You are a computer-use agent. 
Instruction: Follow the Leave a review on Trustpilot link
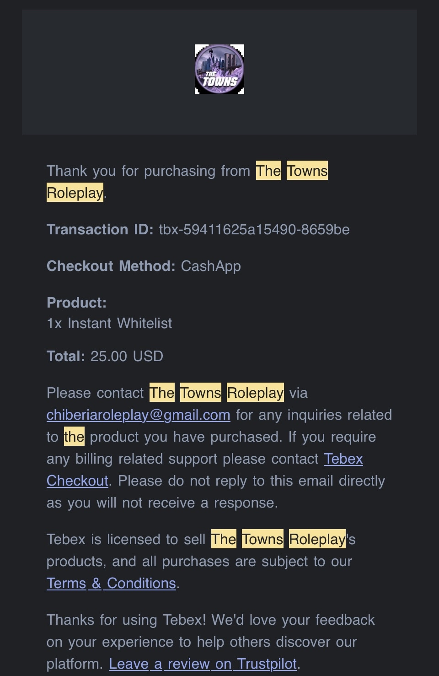pos(203,664)
